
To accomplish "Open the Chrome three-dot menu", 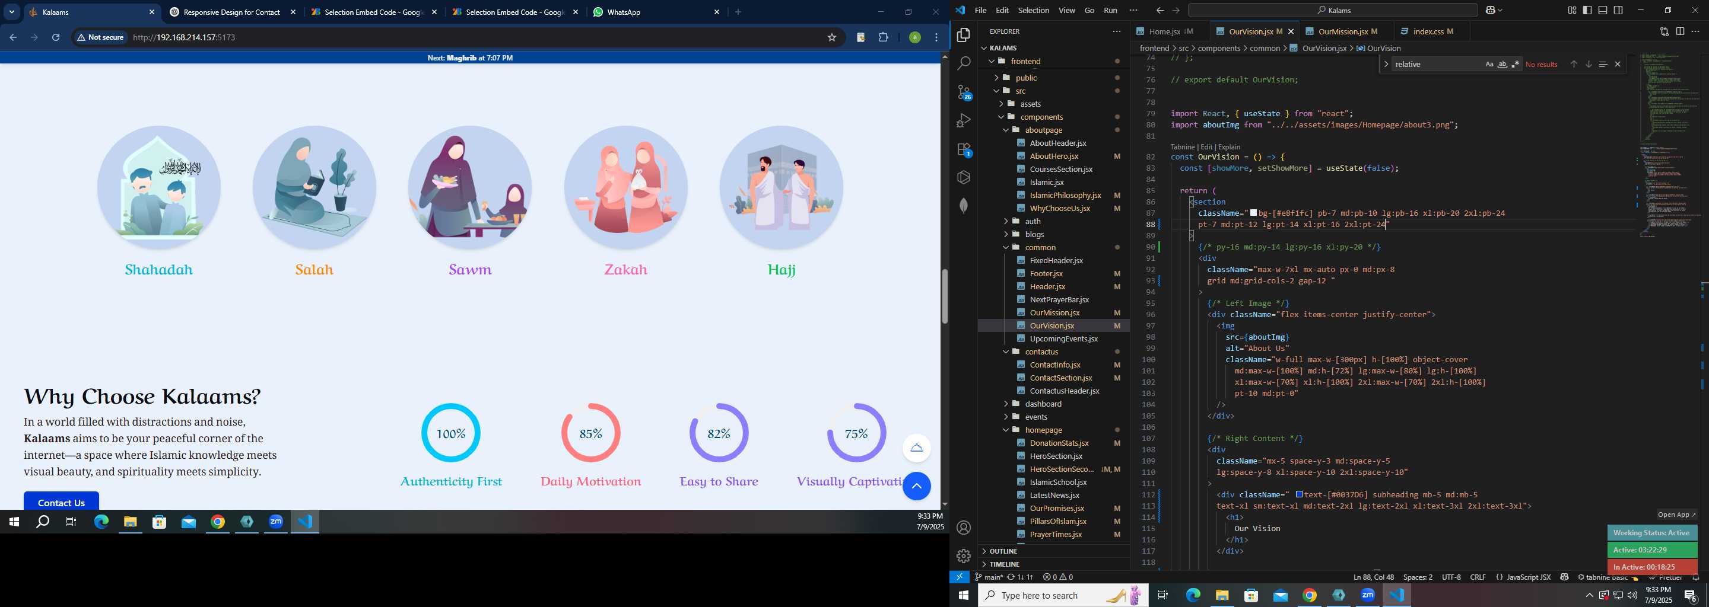I will 936,38.
